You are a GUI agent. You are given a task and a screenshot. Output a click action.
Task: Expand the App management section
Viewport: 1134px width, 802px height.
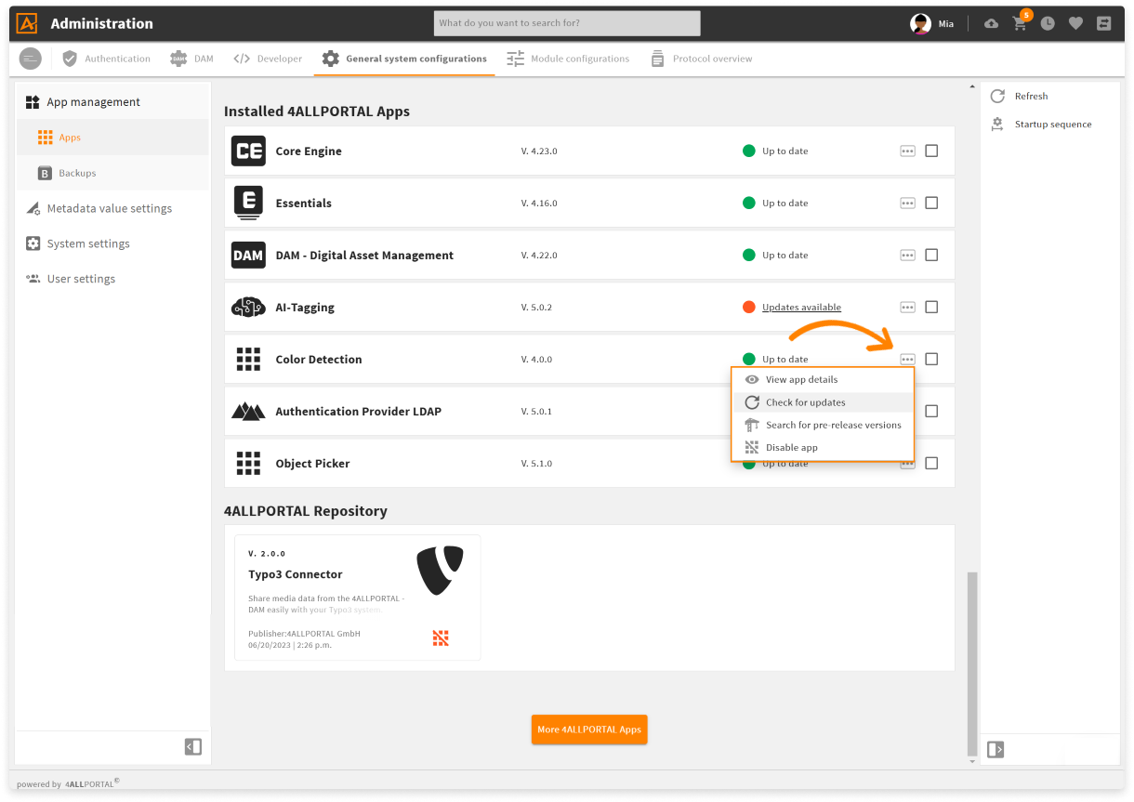click(x=112, y=102)
